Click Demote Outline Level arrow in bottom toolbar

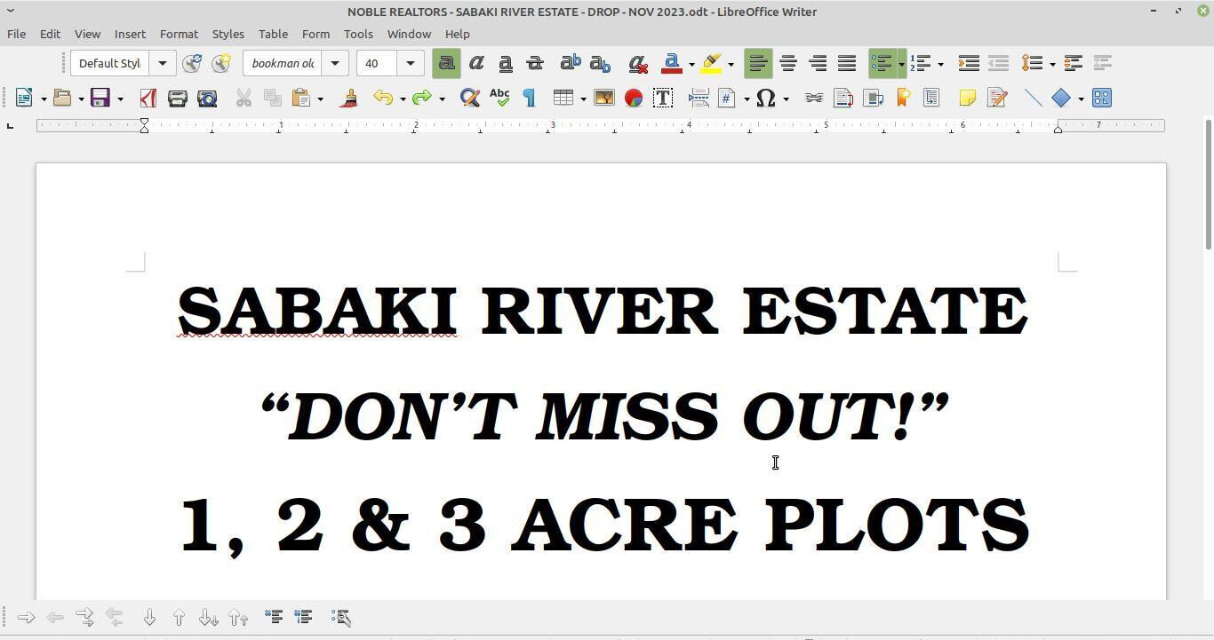(x=26, y=617)
